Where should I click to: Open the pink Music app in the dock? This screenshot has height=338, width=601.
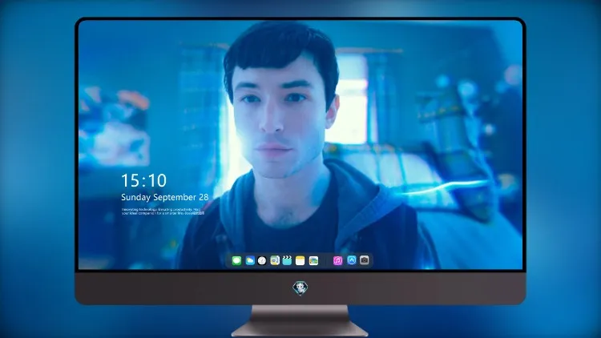coord(337,260)
